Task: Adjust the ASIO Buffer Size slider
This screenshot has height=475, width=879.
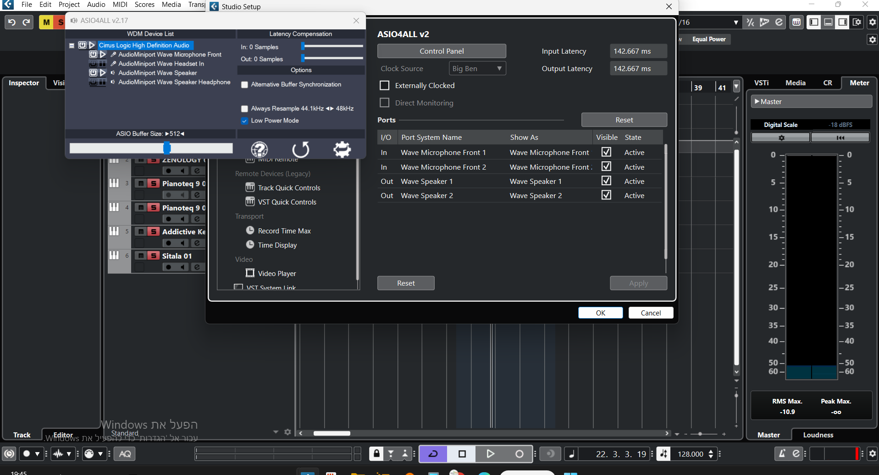Action: (x=167, y=148)
